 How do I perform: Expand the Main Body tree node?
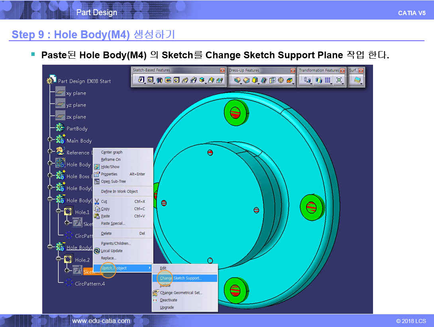click(x=50, y=140)
